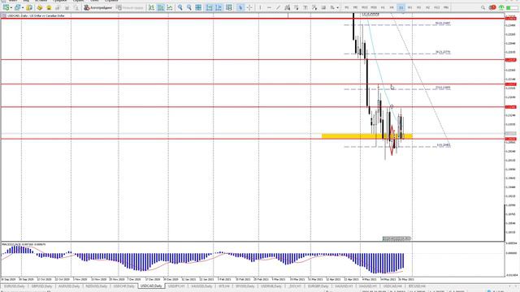
Task: Select the crosshair tool
Action: 249,7
